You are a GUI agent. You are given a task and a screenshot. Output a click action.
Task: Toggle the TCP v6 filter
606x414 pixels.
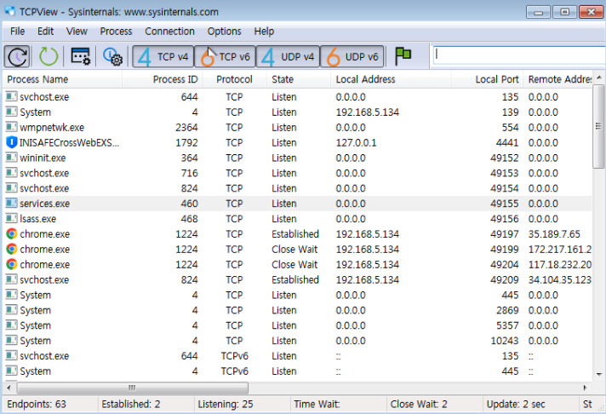coord(225,56)
